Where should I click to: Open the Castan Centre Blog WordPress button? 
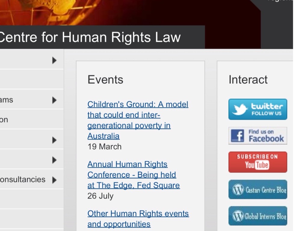[258, 189]
